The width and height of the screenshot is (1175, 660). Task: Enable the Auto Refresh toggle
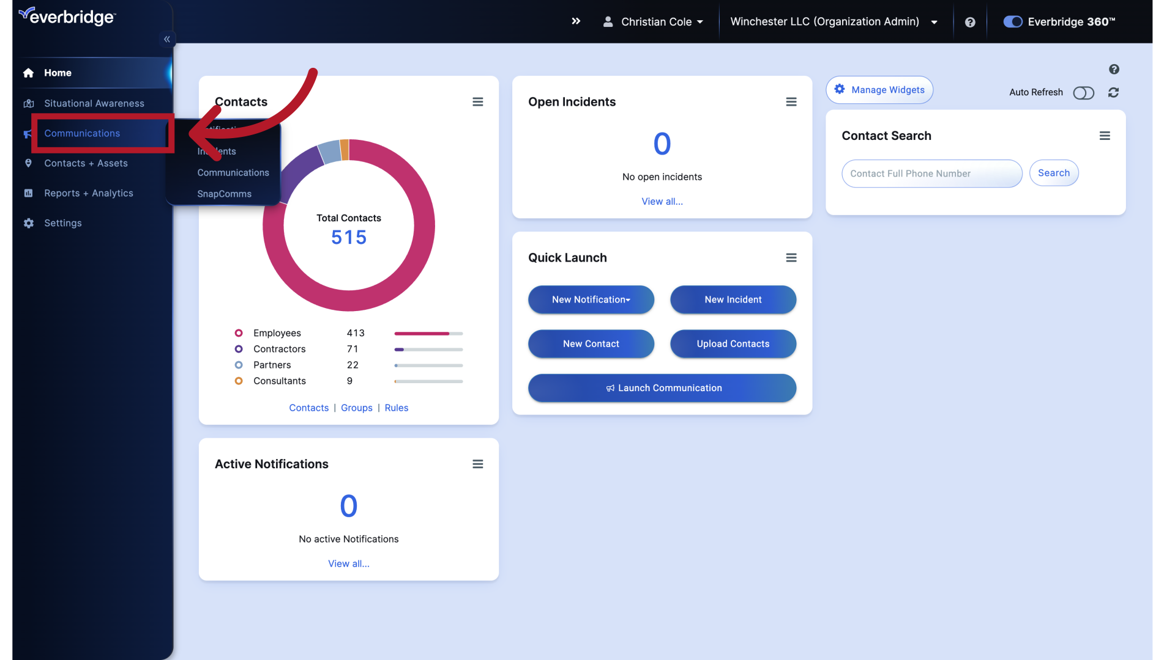point(1084,93)
